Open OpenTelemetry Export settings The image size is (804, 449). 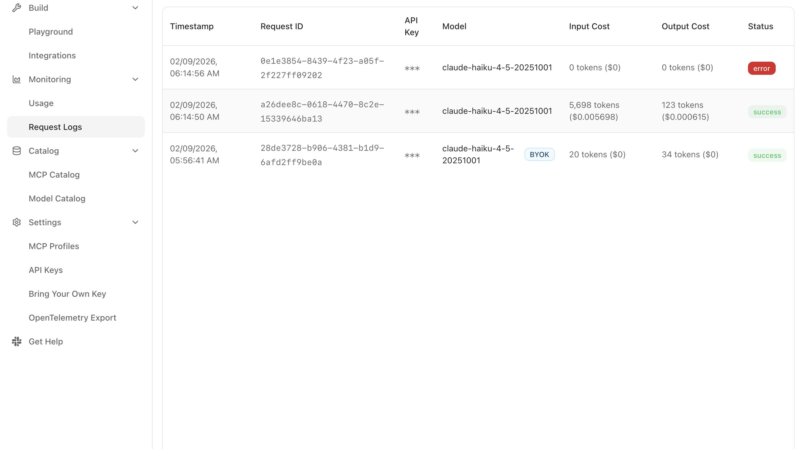coord(72,317)
